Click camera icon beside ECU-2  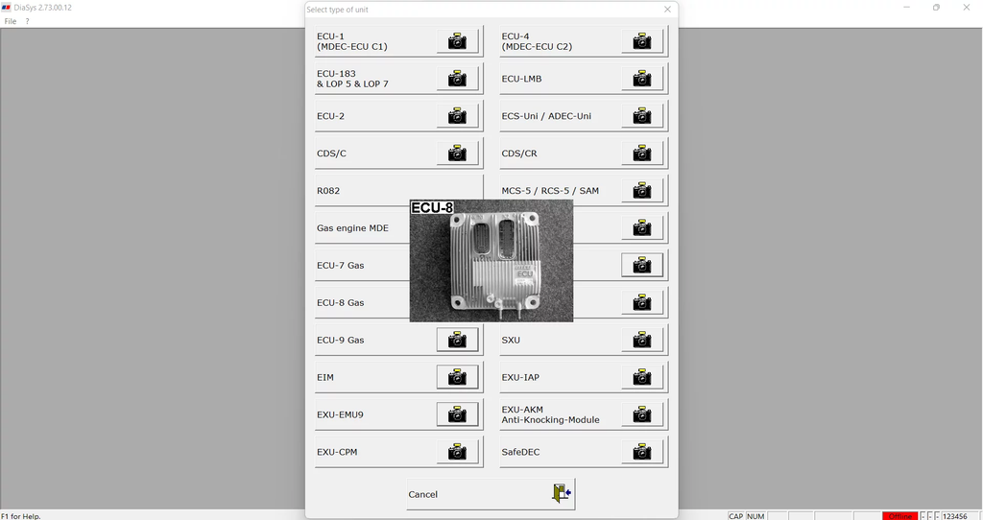pos(457,116)
